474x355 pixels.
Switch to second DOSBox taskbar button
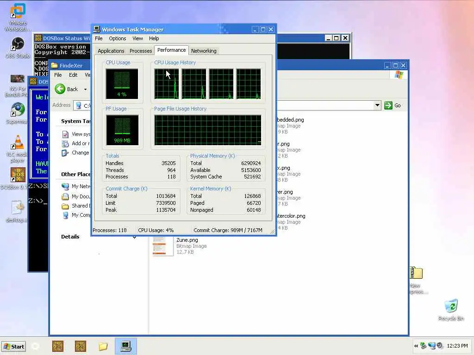click(x=81, y=346)
